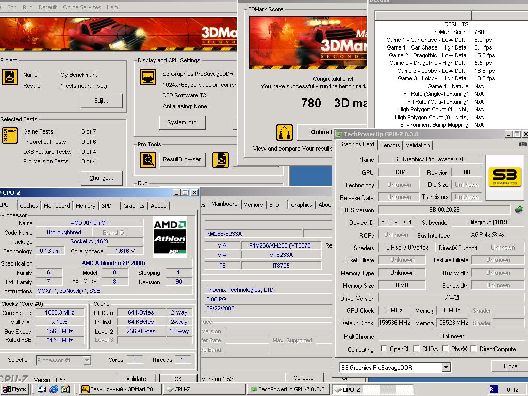Click the GPU-Z title bar icon
528x396 pixels.
(x=339, y=134)
